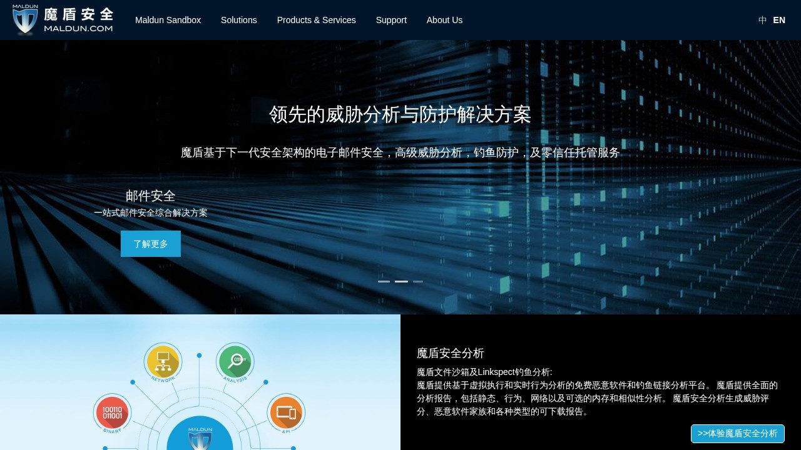Click the 邮件安全 slide heading
Screen dimensions: 801x450
coord(150,196)
